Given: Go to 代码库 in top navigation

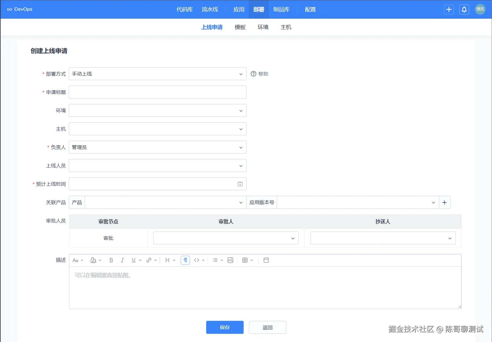Looking at the screenshot, I should pyautogui.click(x=185, y=9).
